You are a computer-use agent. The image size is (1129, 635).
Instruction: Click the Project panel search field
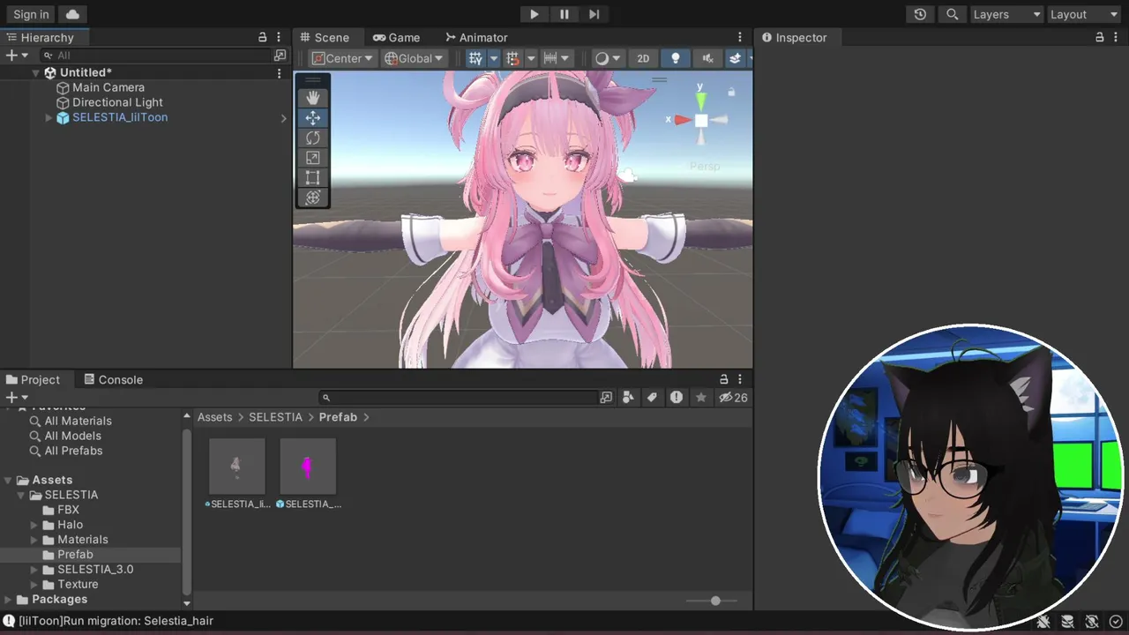coord(460,398)
